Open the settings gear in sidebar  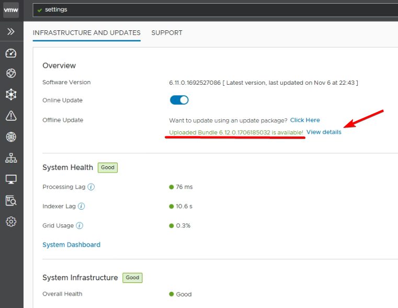pyautogui.click(x=11, y=222)
